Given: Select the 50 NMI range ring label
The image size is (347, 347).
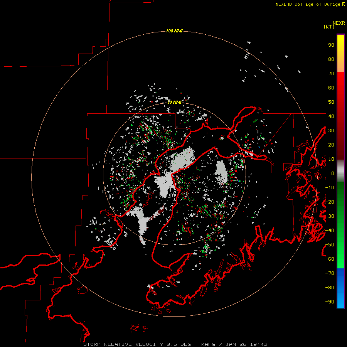Looking at the screenshot, I should (x=174, y=102).
